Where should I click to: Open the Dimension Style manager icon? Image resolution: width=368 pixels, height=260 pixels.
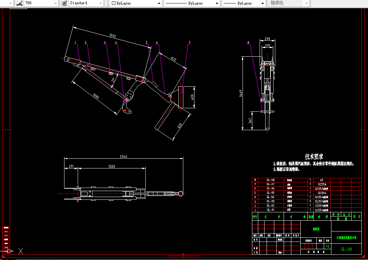tap(20, 3)
